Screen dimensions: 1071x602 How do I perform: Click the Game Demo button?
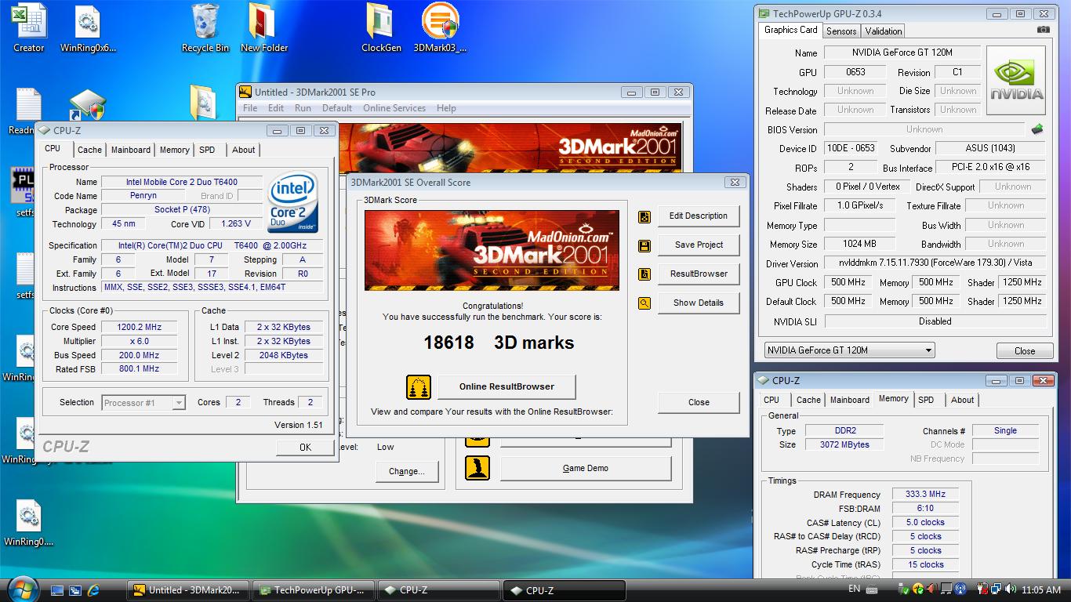pos(586,468)
